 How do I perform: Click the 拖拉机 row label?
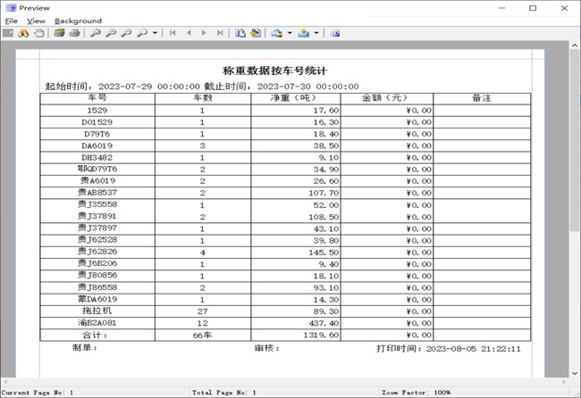click(x=97, y=311)
